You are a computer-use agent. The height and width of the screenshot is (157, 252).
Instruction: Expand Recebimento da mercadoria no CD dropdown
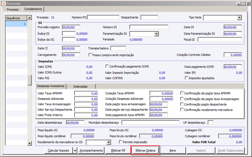click(x=108, y=142)
